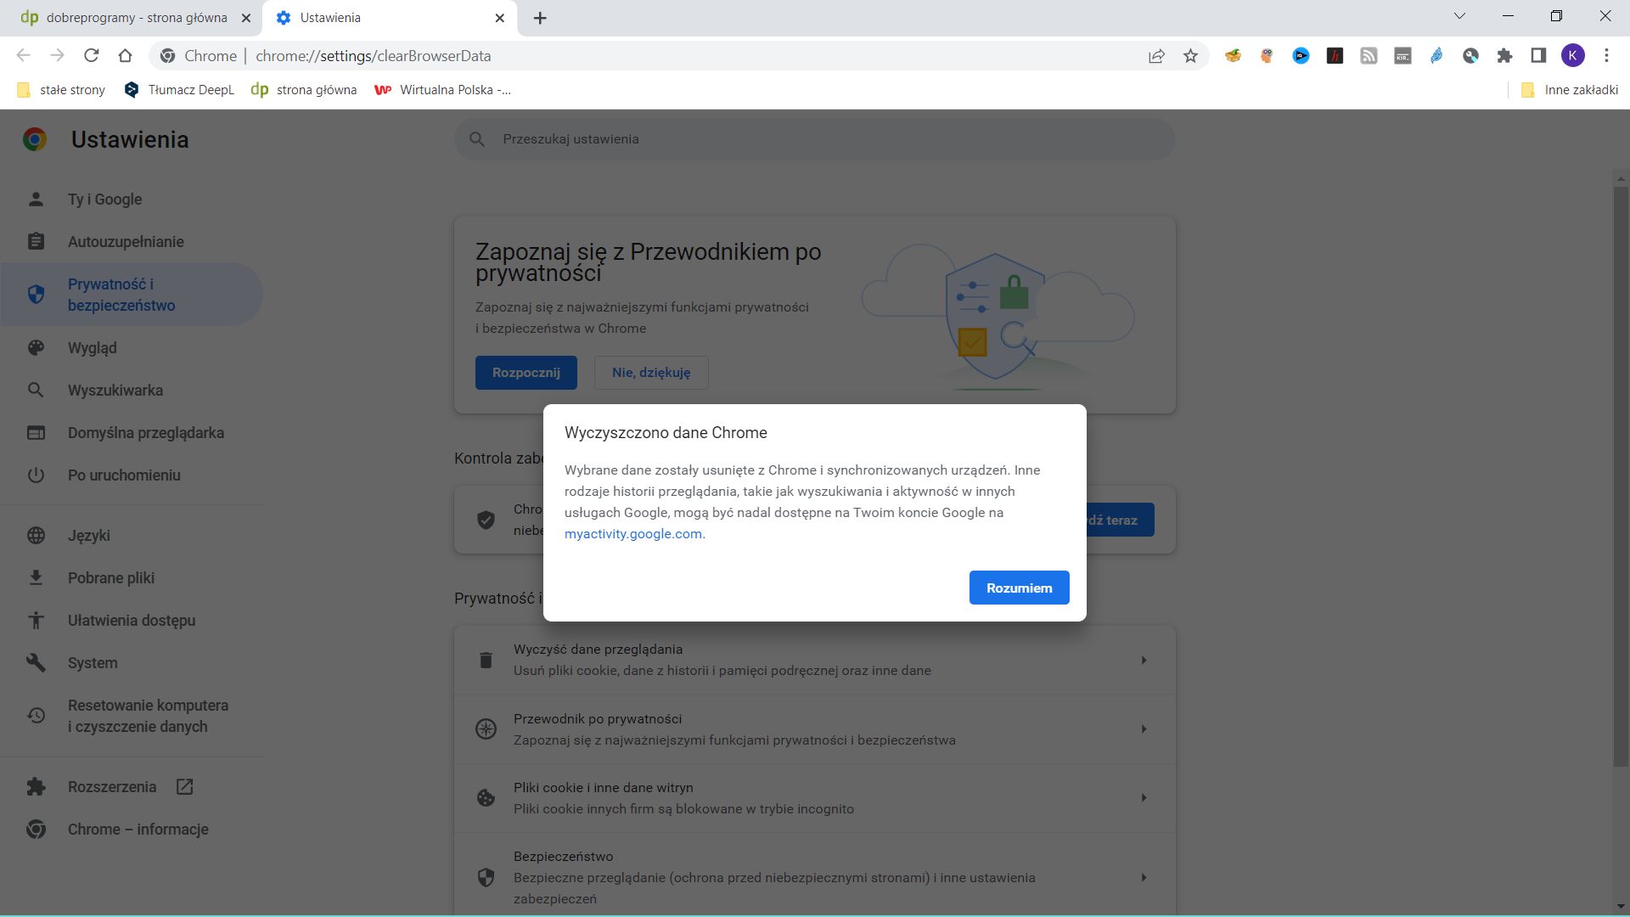This screenshot has height=917, width=1630.
Task: Click the home icon in the toolbar
Action: [x=126, y=55]
